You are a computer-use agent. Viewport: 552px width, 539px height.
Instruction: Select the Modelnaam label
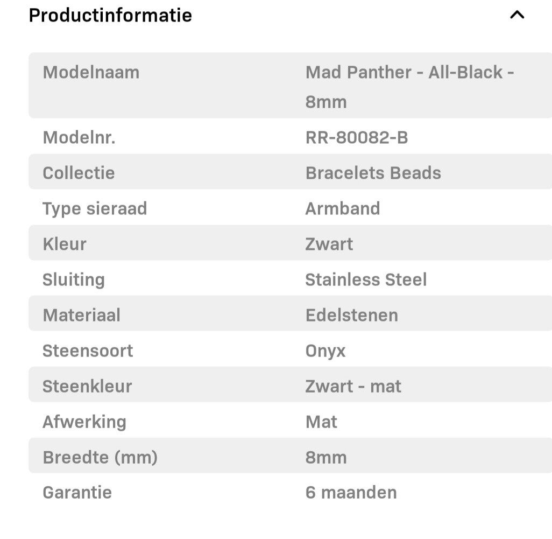point(91,72)
